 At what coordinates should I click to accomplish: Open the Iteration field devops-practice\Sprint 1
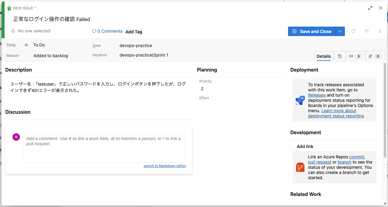[144, 55]
